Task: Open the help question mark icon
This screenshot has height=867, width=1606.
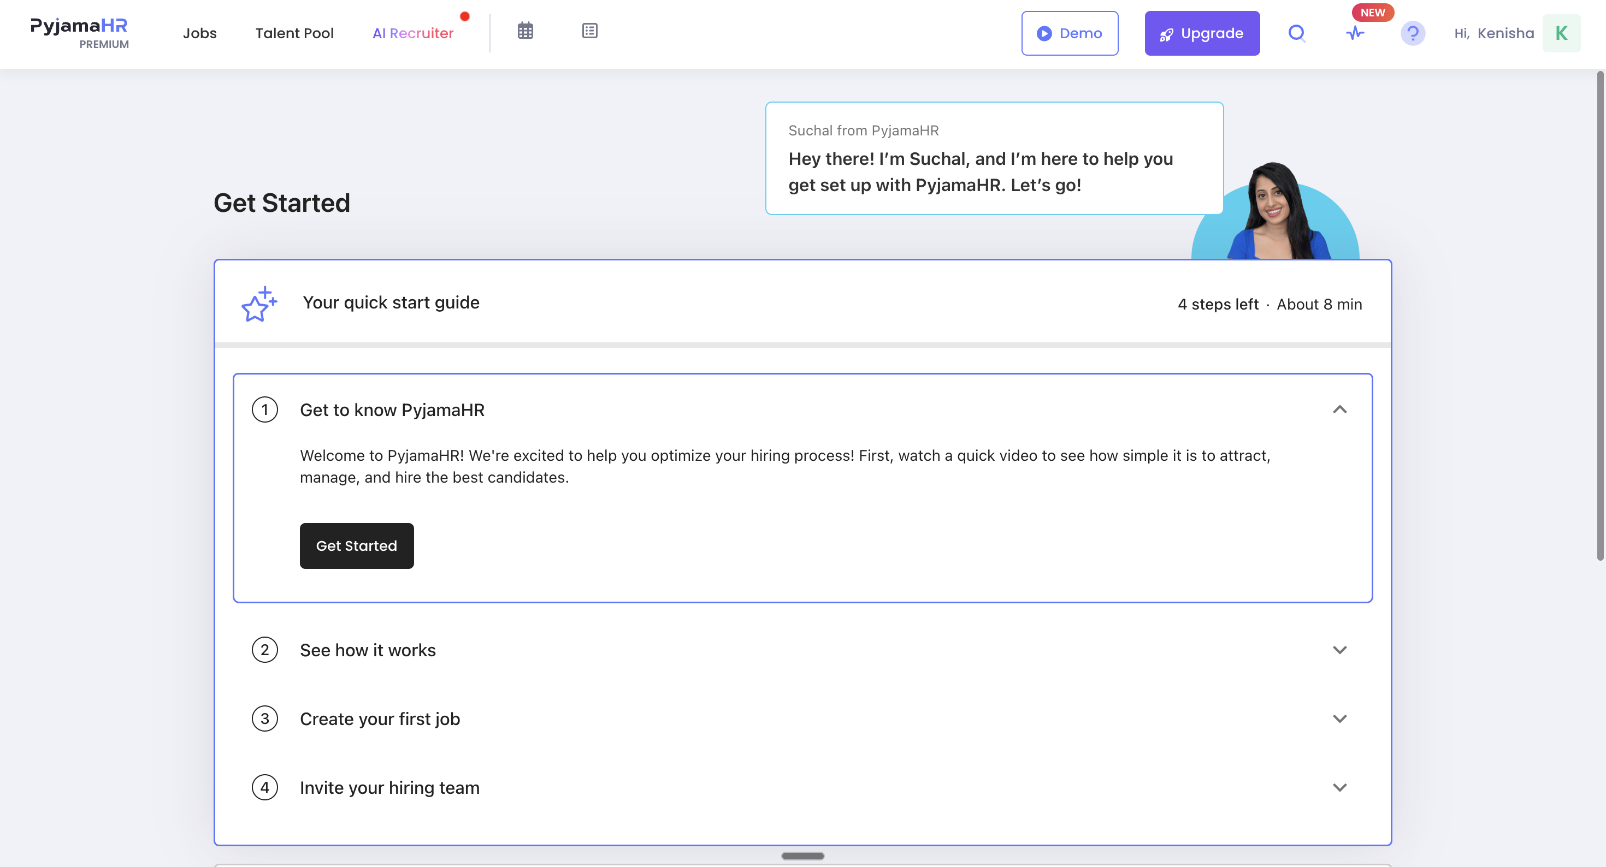Action: tap(1413, 33)
